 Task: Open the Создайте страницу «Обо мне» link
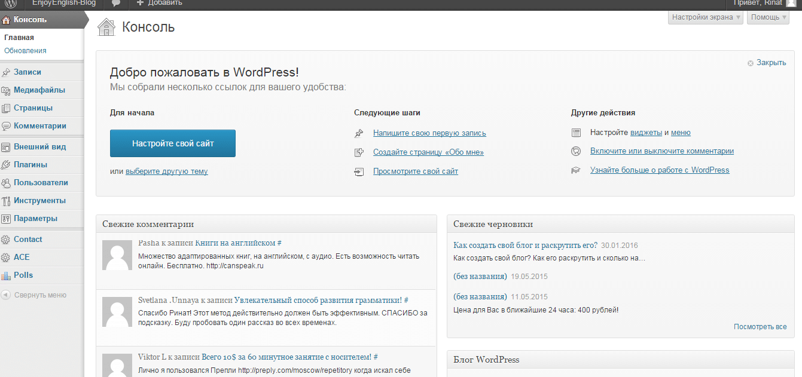click(x=428, y=152)
